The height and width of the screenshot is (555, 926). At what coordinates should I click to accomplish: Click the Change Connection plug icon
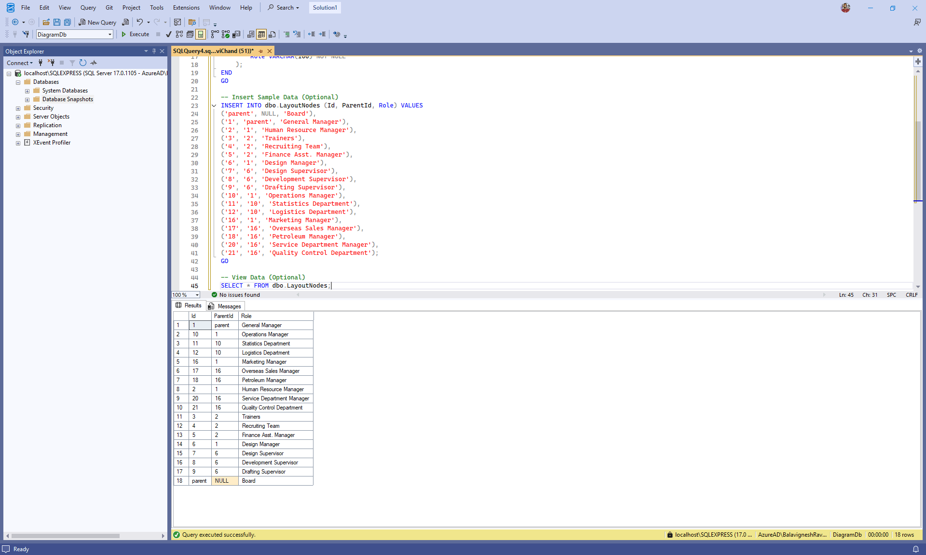(26, 34)
